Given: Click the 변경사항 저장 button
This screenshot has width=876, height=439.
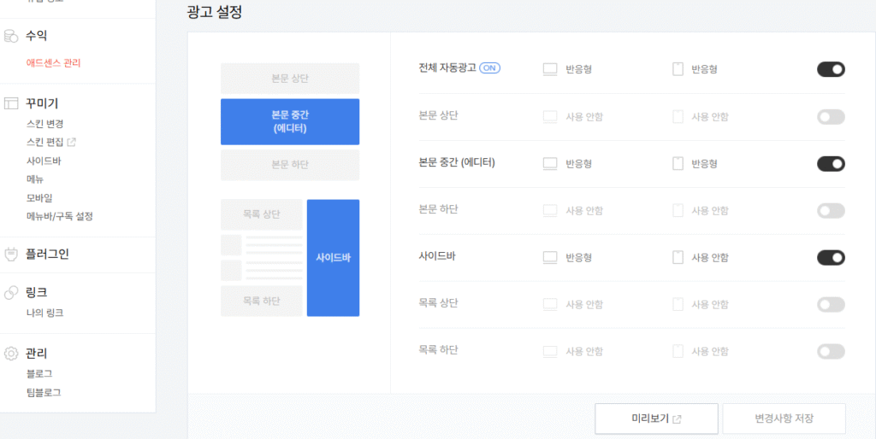Looking at the screenshot, I should (784, 419).
